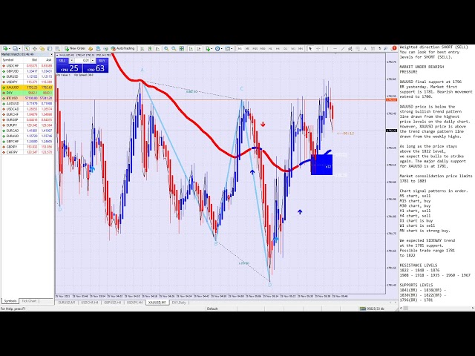Select the draw trendline tool
Viewport: 475px width, 356px height.
(342, 48)
